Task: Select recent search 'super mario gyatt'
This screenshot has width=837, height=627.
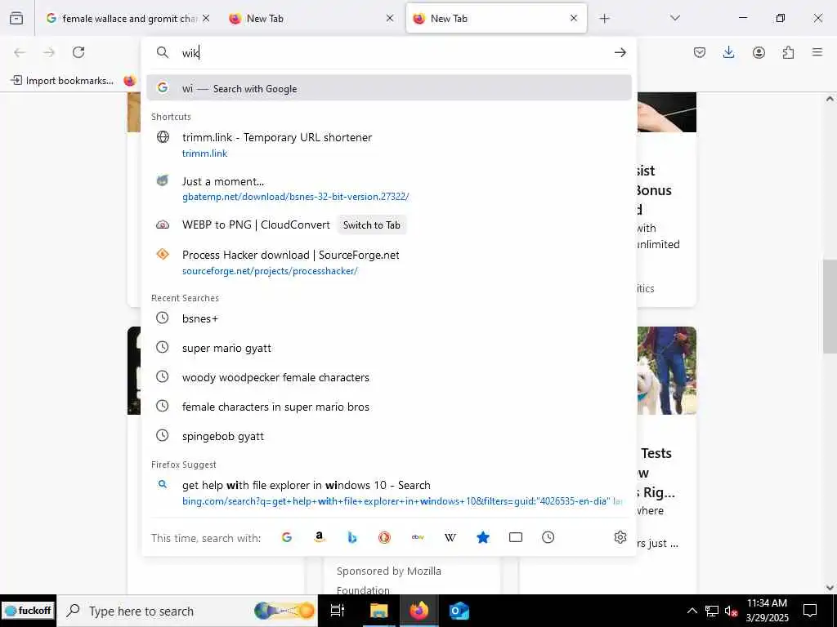Action: [x=388, y=348]
